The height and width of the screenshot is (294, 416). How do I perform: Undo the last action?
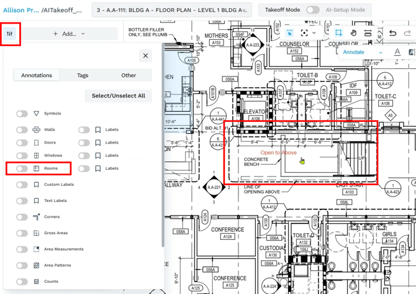392,33
